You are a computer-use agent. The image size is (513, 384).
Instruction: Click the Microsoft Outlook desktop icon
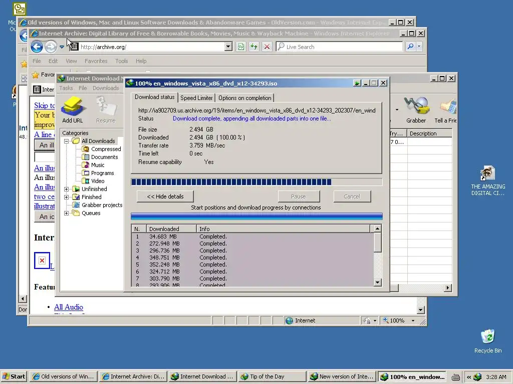pos(20,9)
